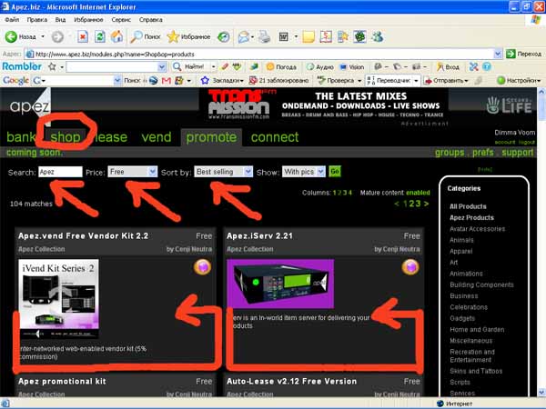Open the Gmail M icon

167,81
